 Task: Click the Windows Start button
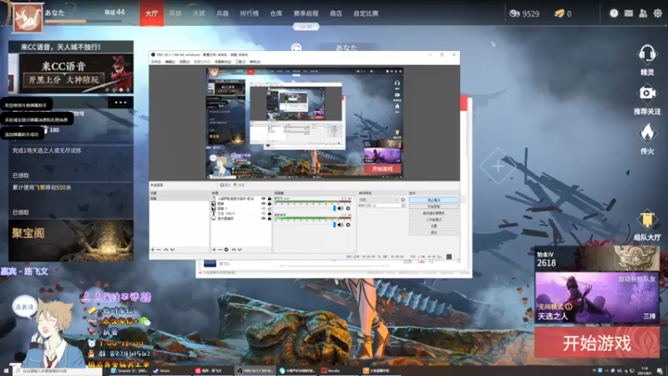(6, 371)
